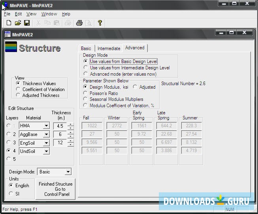Click the EngSoil thickness field 12
The image size is (258, 214).
(x=60, y=143)
